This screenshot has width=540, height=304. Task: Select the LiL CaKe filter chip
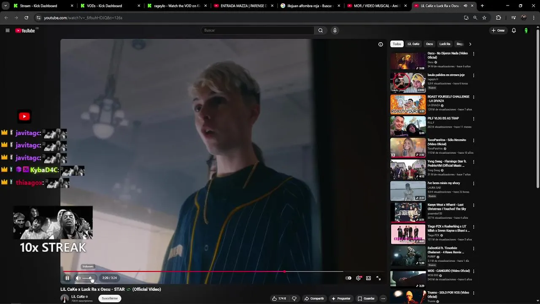click(413, 44)
